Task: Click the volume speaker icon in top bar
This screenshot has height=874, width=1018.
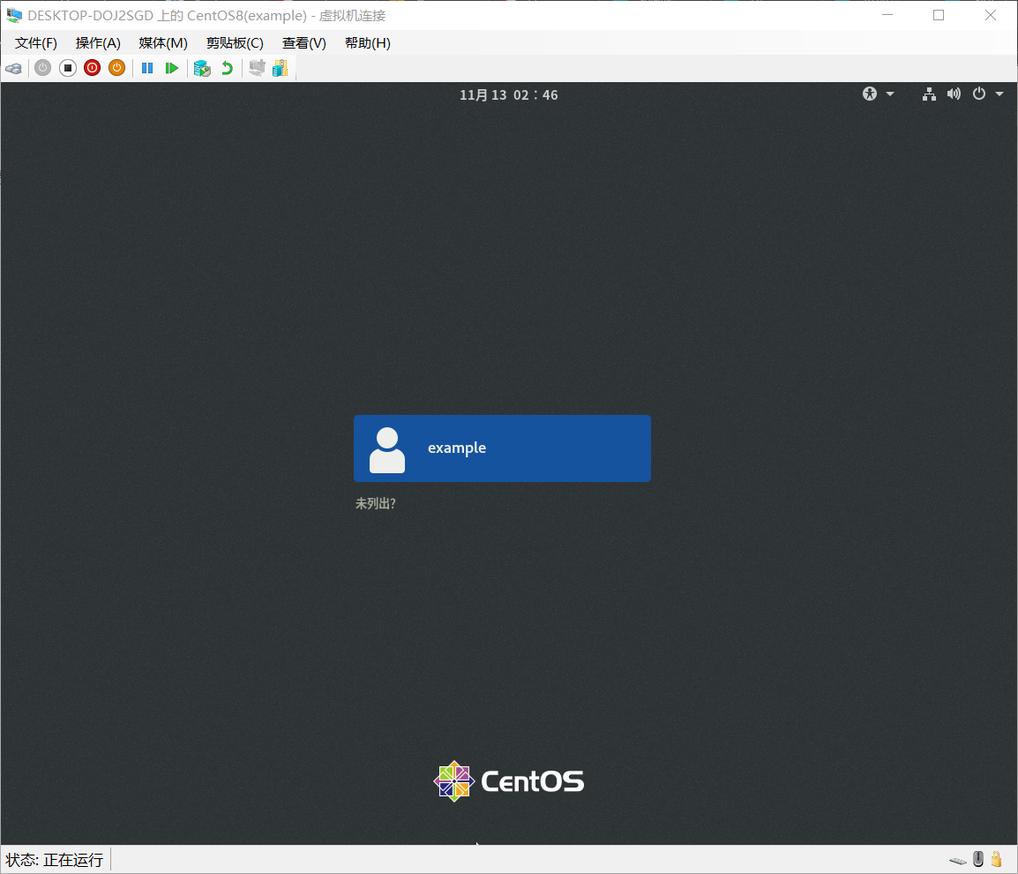Action: tap(954, 94)
